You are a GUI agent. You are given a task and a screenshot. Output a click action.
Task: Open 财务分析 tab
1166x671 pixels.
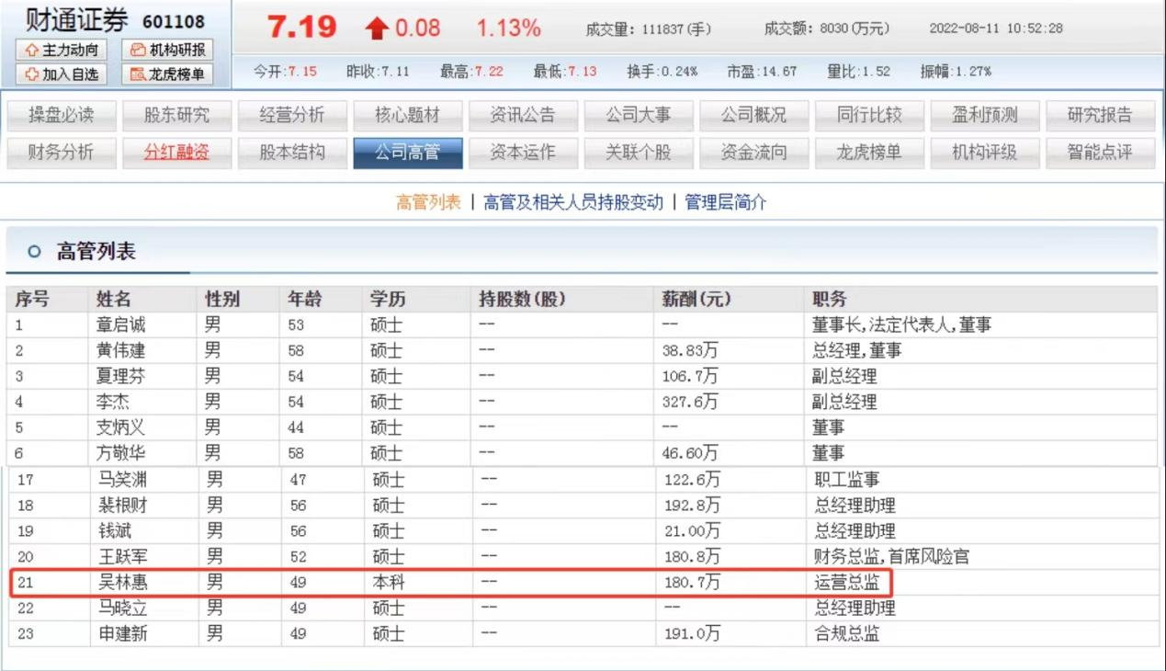(x=61, y=153)
